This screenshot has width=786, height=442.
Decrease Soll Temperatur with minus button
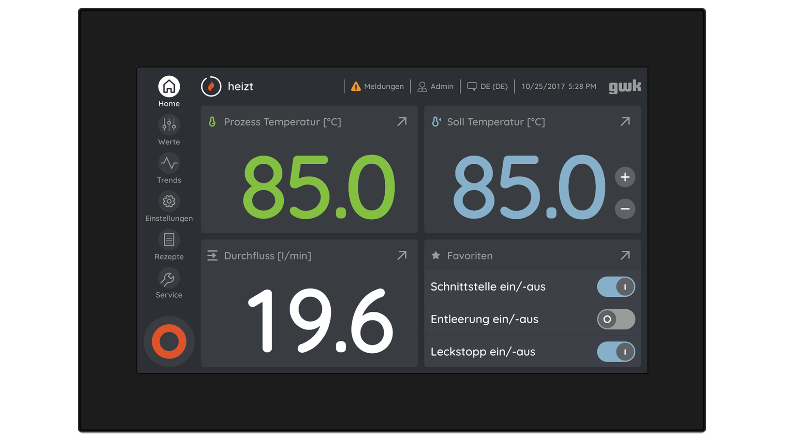point(625,209)
